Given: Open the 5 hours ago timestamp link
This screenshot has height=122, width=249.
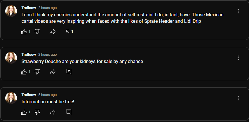Looking at the screenshot, I should click(48, 95).
